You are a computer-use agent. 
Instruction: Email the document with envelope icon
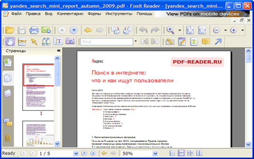pyautogui.click(x=46, y=30)
